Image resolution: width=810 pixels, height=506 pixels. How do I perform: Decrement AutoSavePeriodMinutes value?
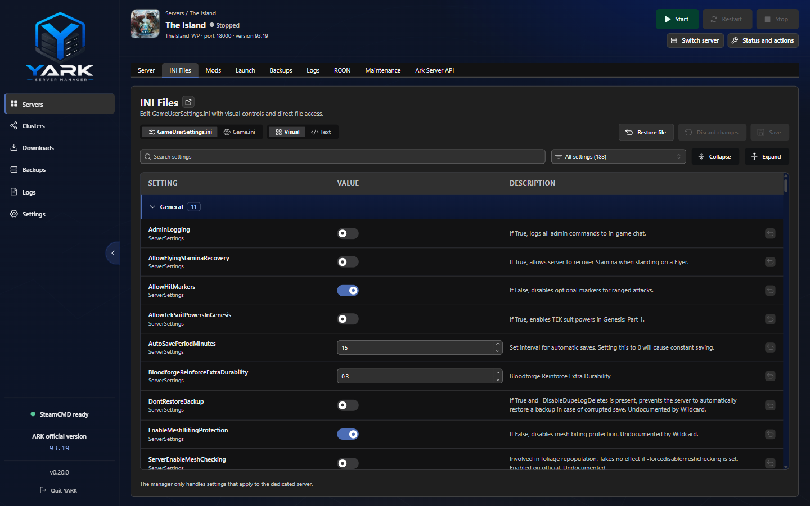pyautogui.click(x=498, y=351)
